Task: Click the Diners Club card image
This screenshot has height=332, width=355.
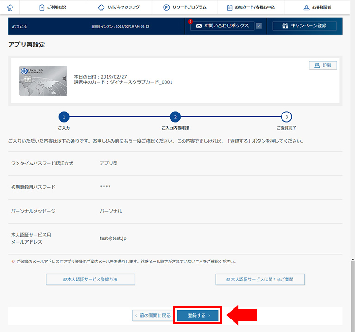Action: coord(43,81)
